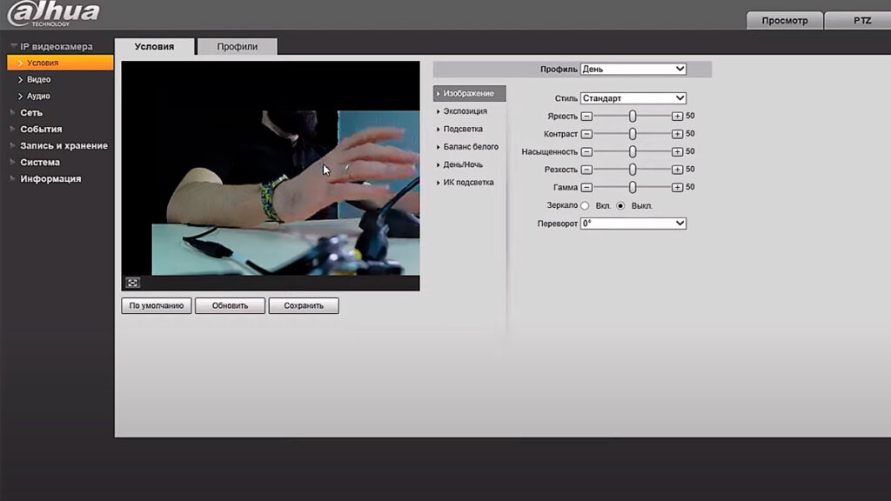Open the Профиль dropdown showing День
This screenshot has width=891, height=501.
633,69
